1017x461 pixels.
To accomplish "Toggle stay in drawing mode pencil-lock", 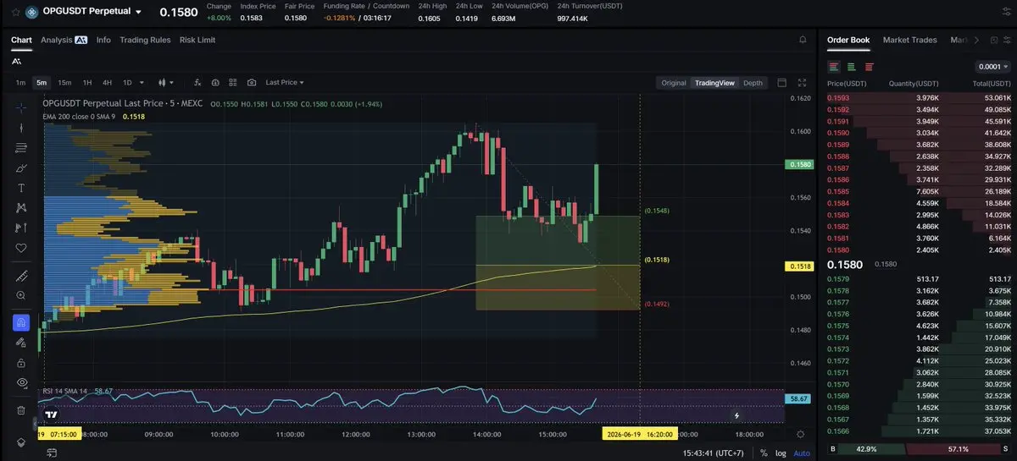I will [21, 343].
